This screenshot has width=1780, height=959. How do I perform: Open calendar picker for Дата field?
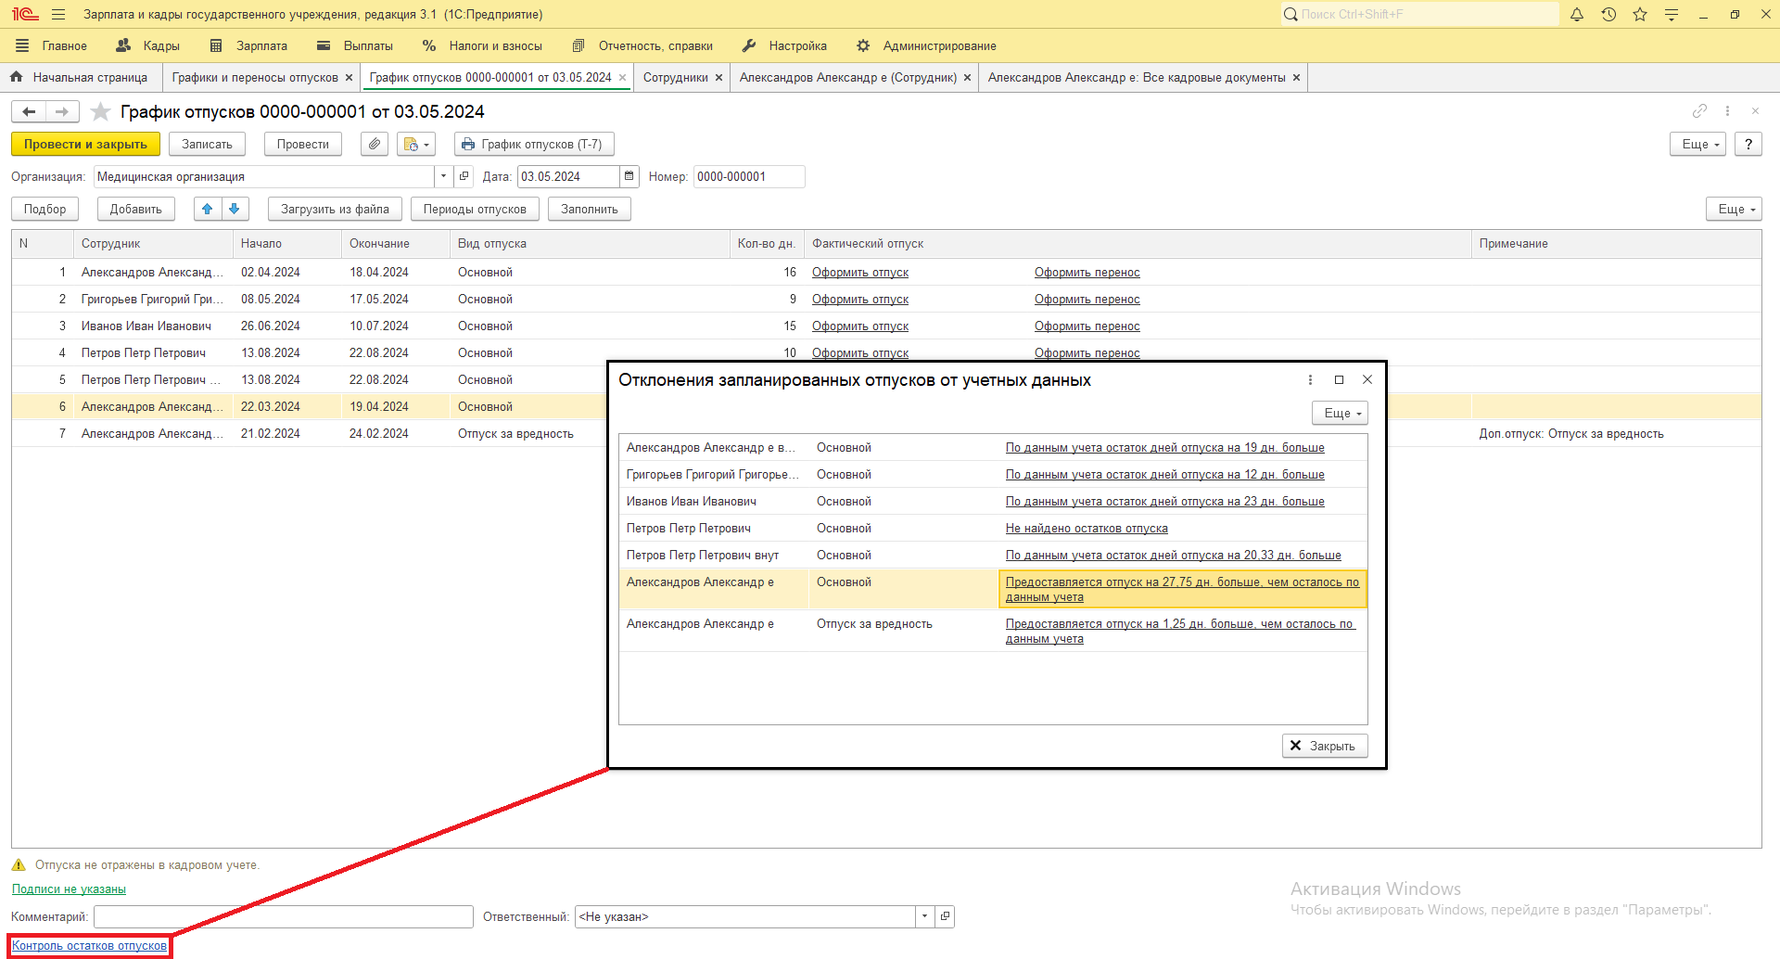[629, 177]
